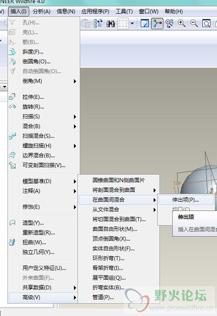Expand the 共享数据(D) submenu
The height and width of the screenshot is (316, 217).
point(44,288)
